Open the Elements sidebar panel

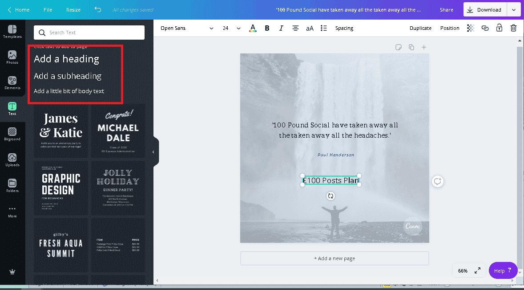coord(12,83)
